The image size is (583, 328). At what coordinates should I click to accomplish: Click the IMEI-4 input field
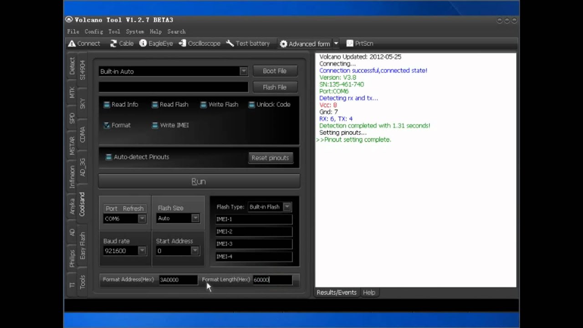coord(254,256)
